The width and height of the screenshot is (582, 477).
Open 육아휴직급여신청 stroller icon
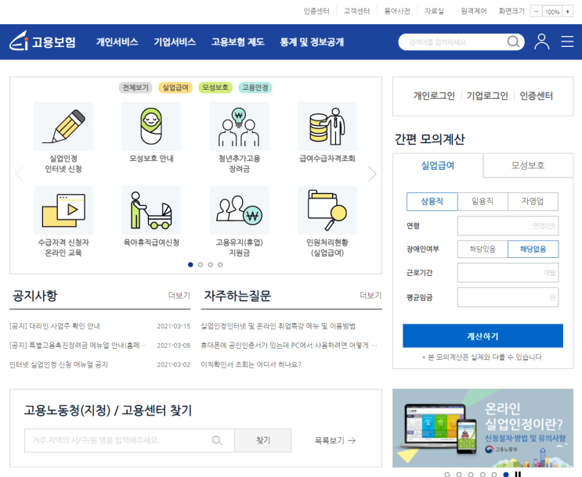point(151,210)
